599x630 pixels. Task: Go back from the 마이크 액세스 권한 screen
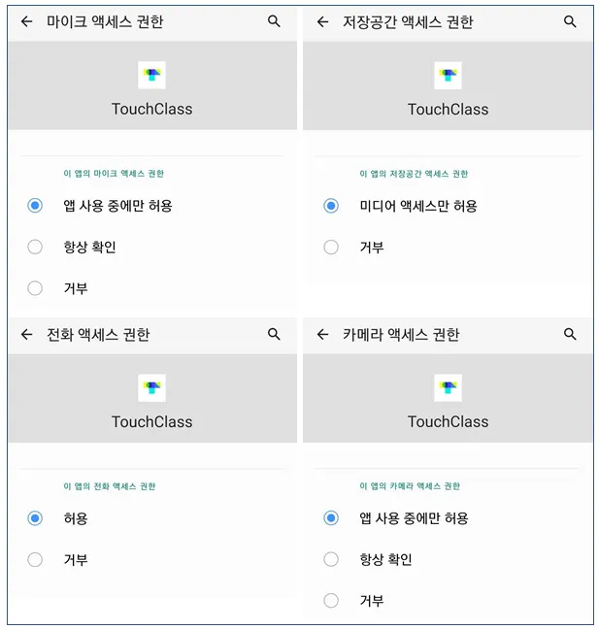[x=26, y=21]
